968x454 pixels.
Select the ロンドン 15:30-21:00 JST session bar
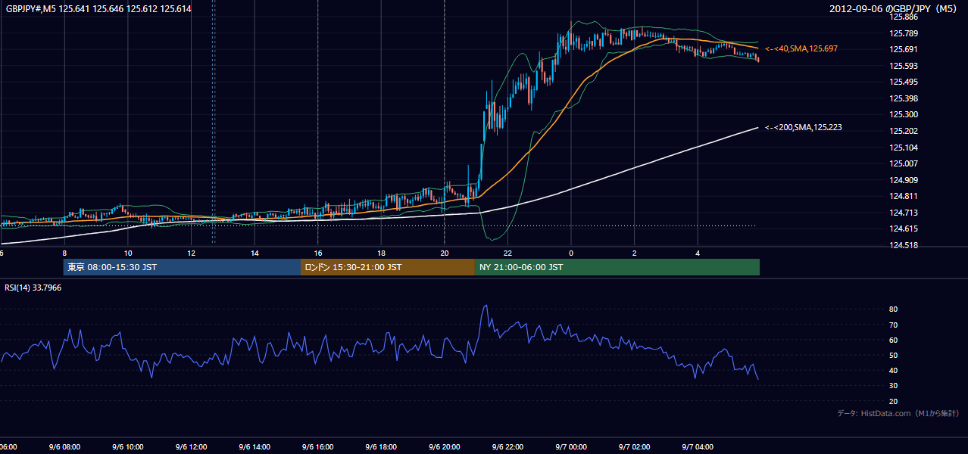point(388,267)
